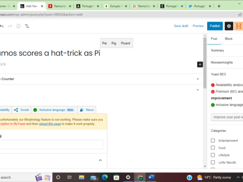The width and height of the screenshot is (243, 182).
Task: Add a block with the black plus button
Action: (x=200, y=65)
